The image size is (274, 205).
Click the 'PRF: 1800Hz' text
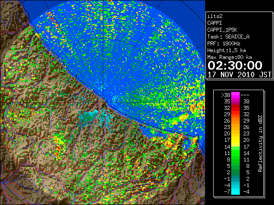[223, 44]
